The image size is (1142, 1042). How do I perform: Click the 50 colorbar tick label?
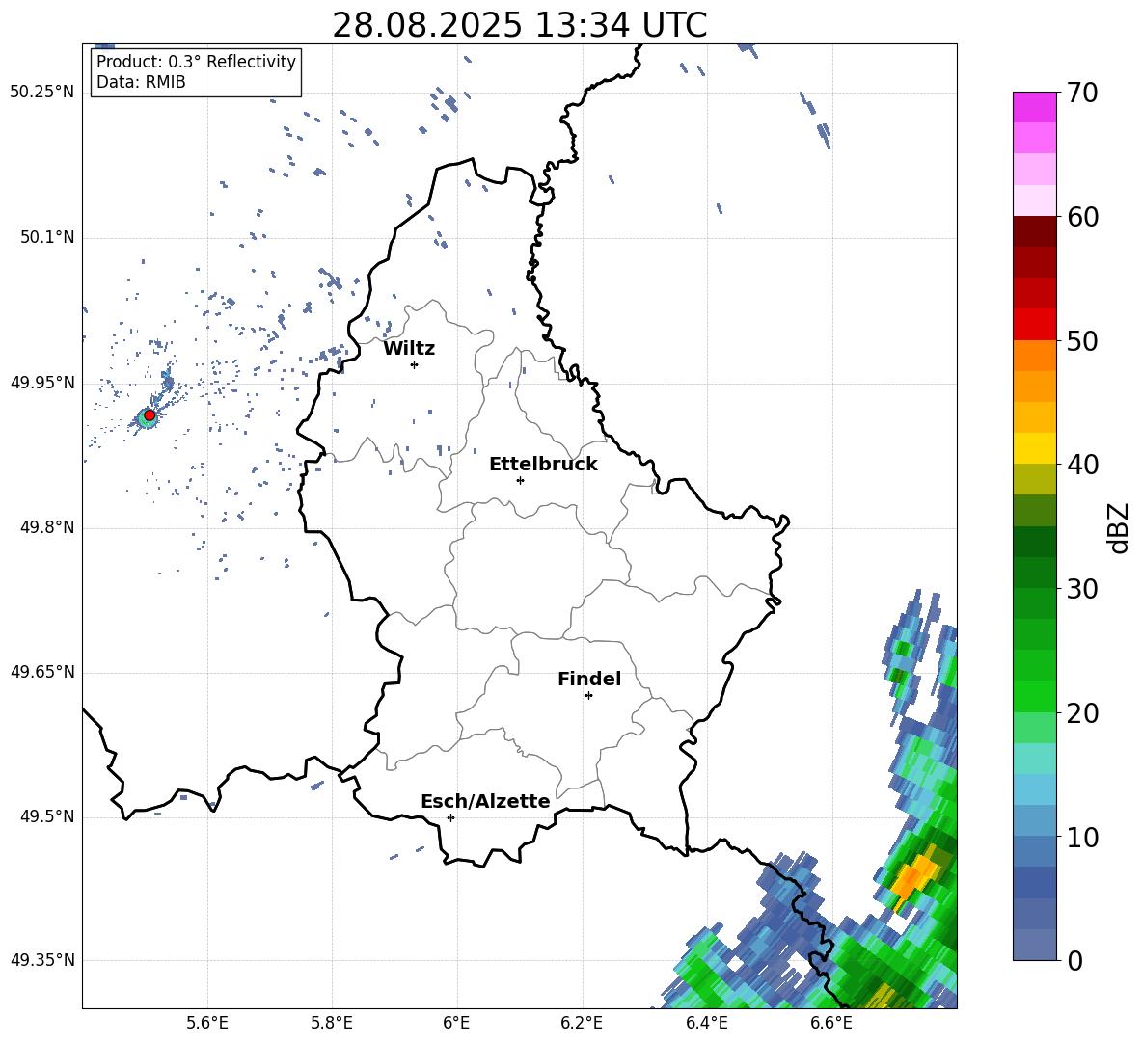(x=1082, y=340)
